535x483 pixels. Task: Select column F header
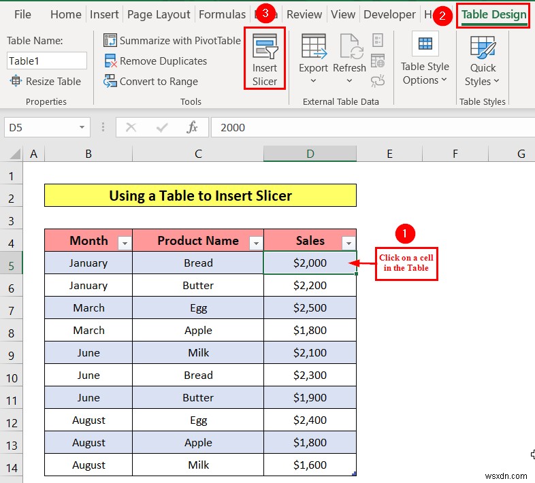click(455, 154)
